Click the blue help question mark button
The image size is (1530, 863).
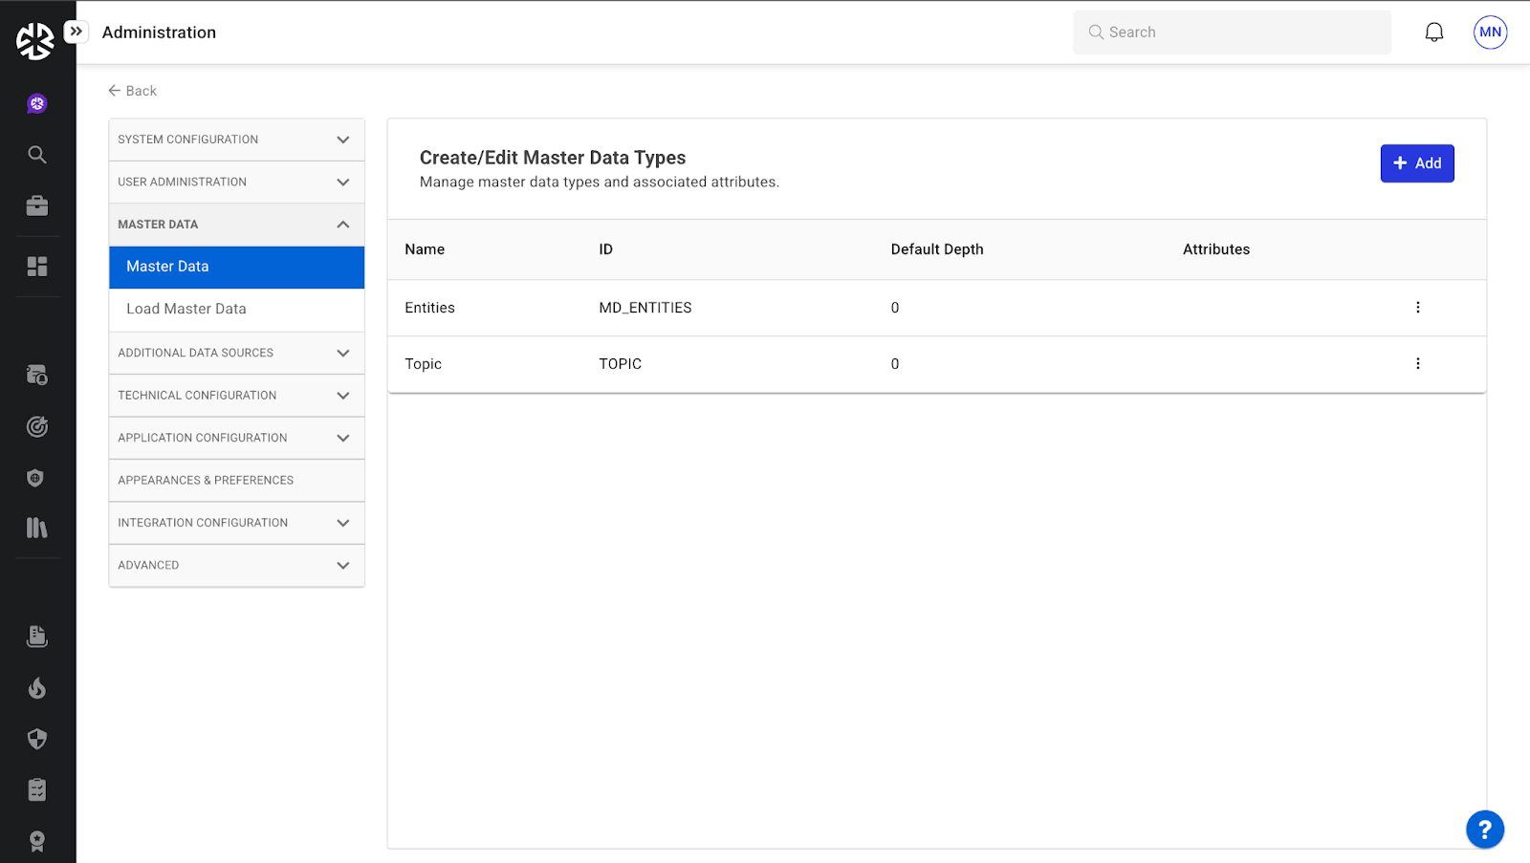tap(1484, 830)
